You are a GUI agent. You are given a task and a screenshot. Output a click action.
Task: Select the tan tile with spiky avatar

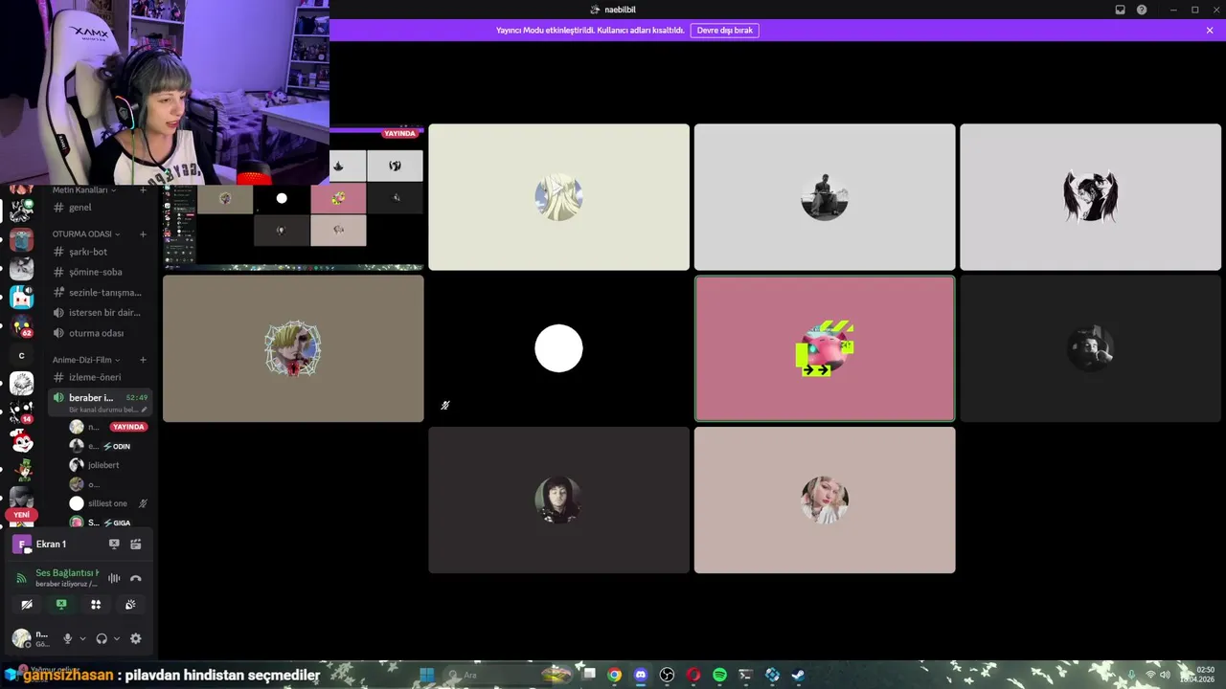tap(293, 348)
